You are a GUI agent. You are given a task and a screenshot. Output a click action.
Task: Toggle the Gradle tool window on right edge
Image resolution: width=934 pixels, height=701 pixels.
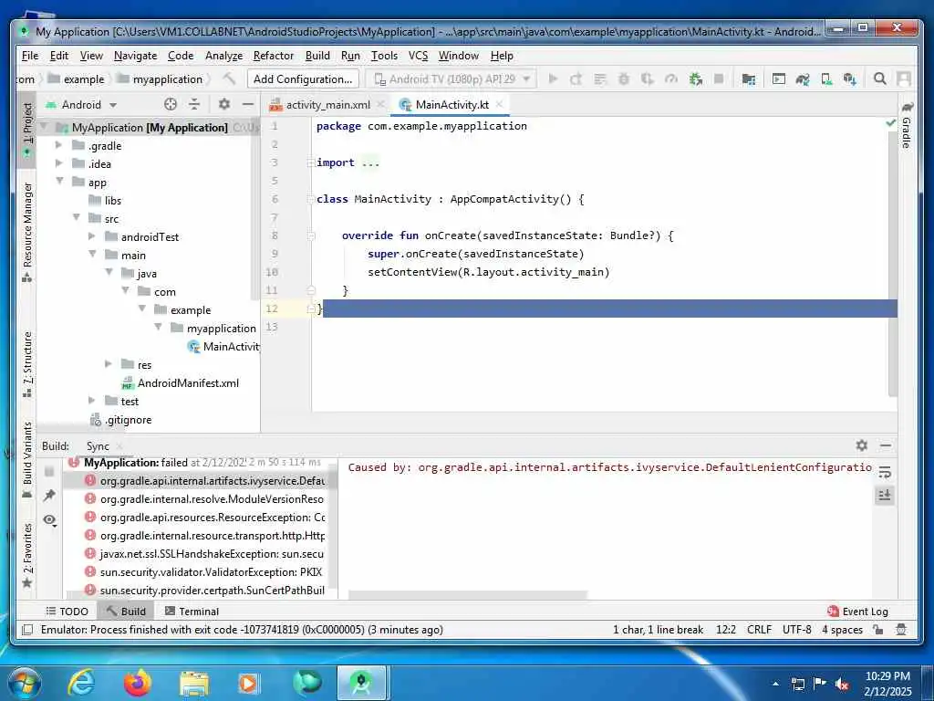(x=907, y=126)
